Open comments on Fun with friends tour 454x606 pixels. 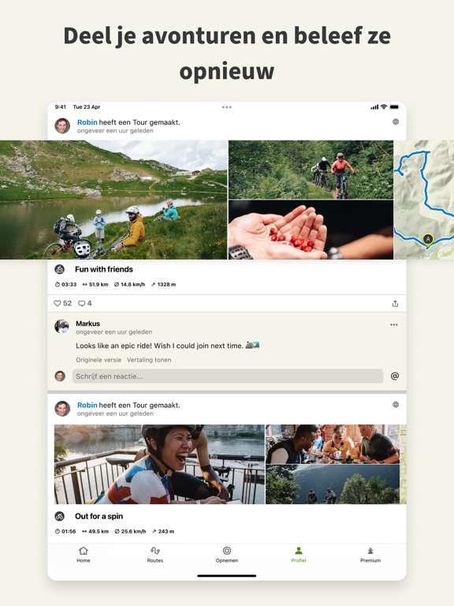85,303
